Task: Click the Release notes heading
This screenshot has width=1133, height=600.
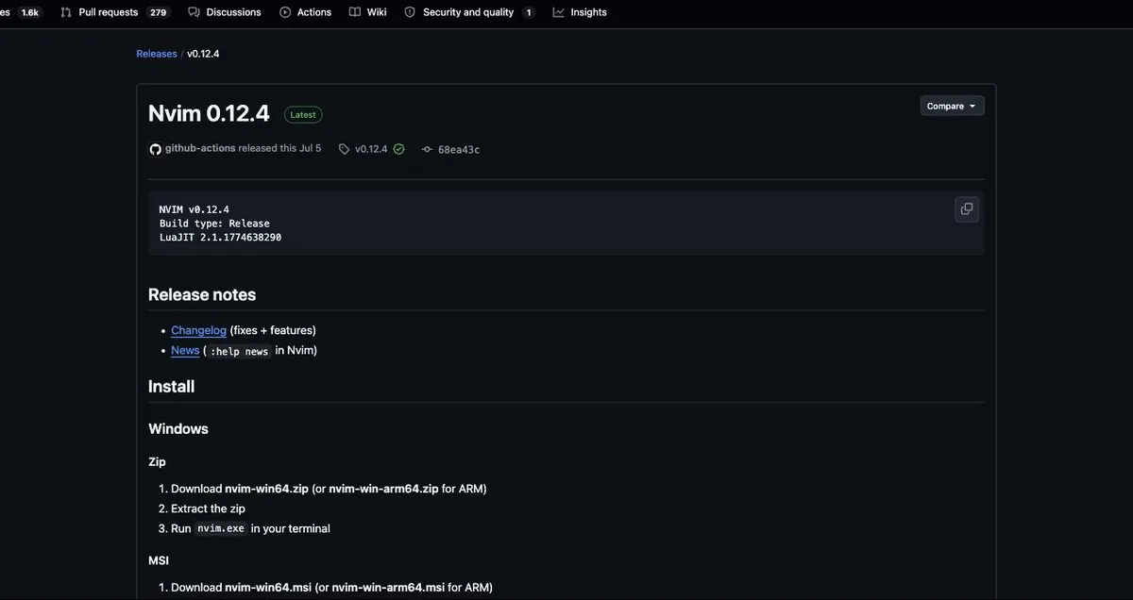Action: pos(202,294)
